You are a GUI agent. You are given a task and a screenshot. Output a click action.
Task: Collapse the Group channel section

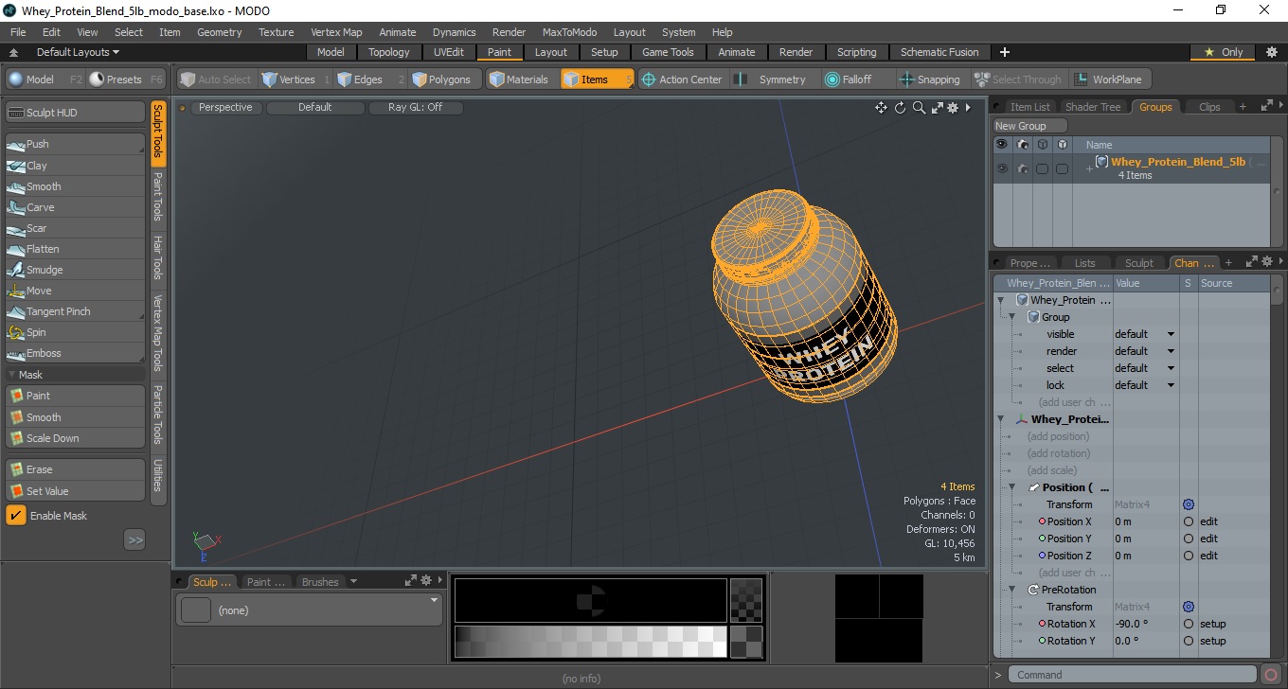[1012, 317]
